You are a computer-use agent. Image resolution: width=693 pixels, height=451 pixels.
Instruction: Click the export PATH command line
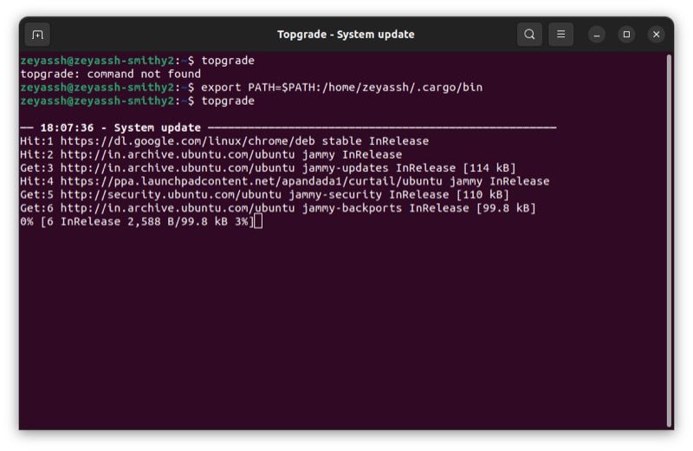pos(251,88)
